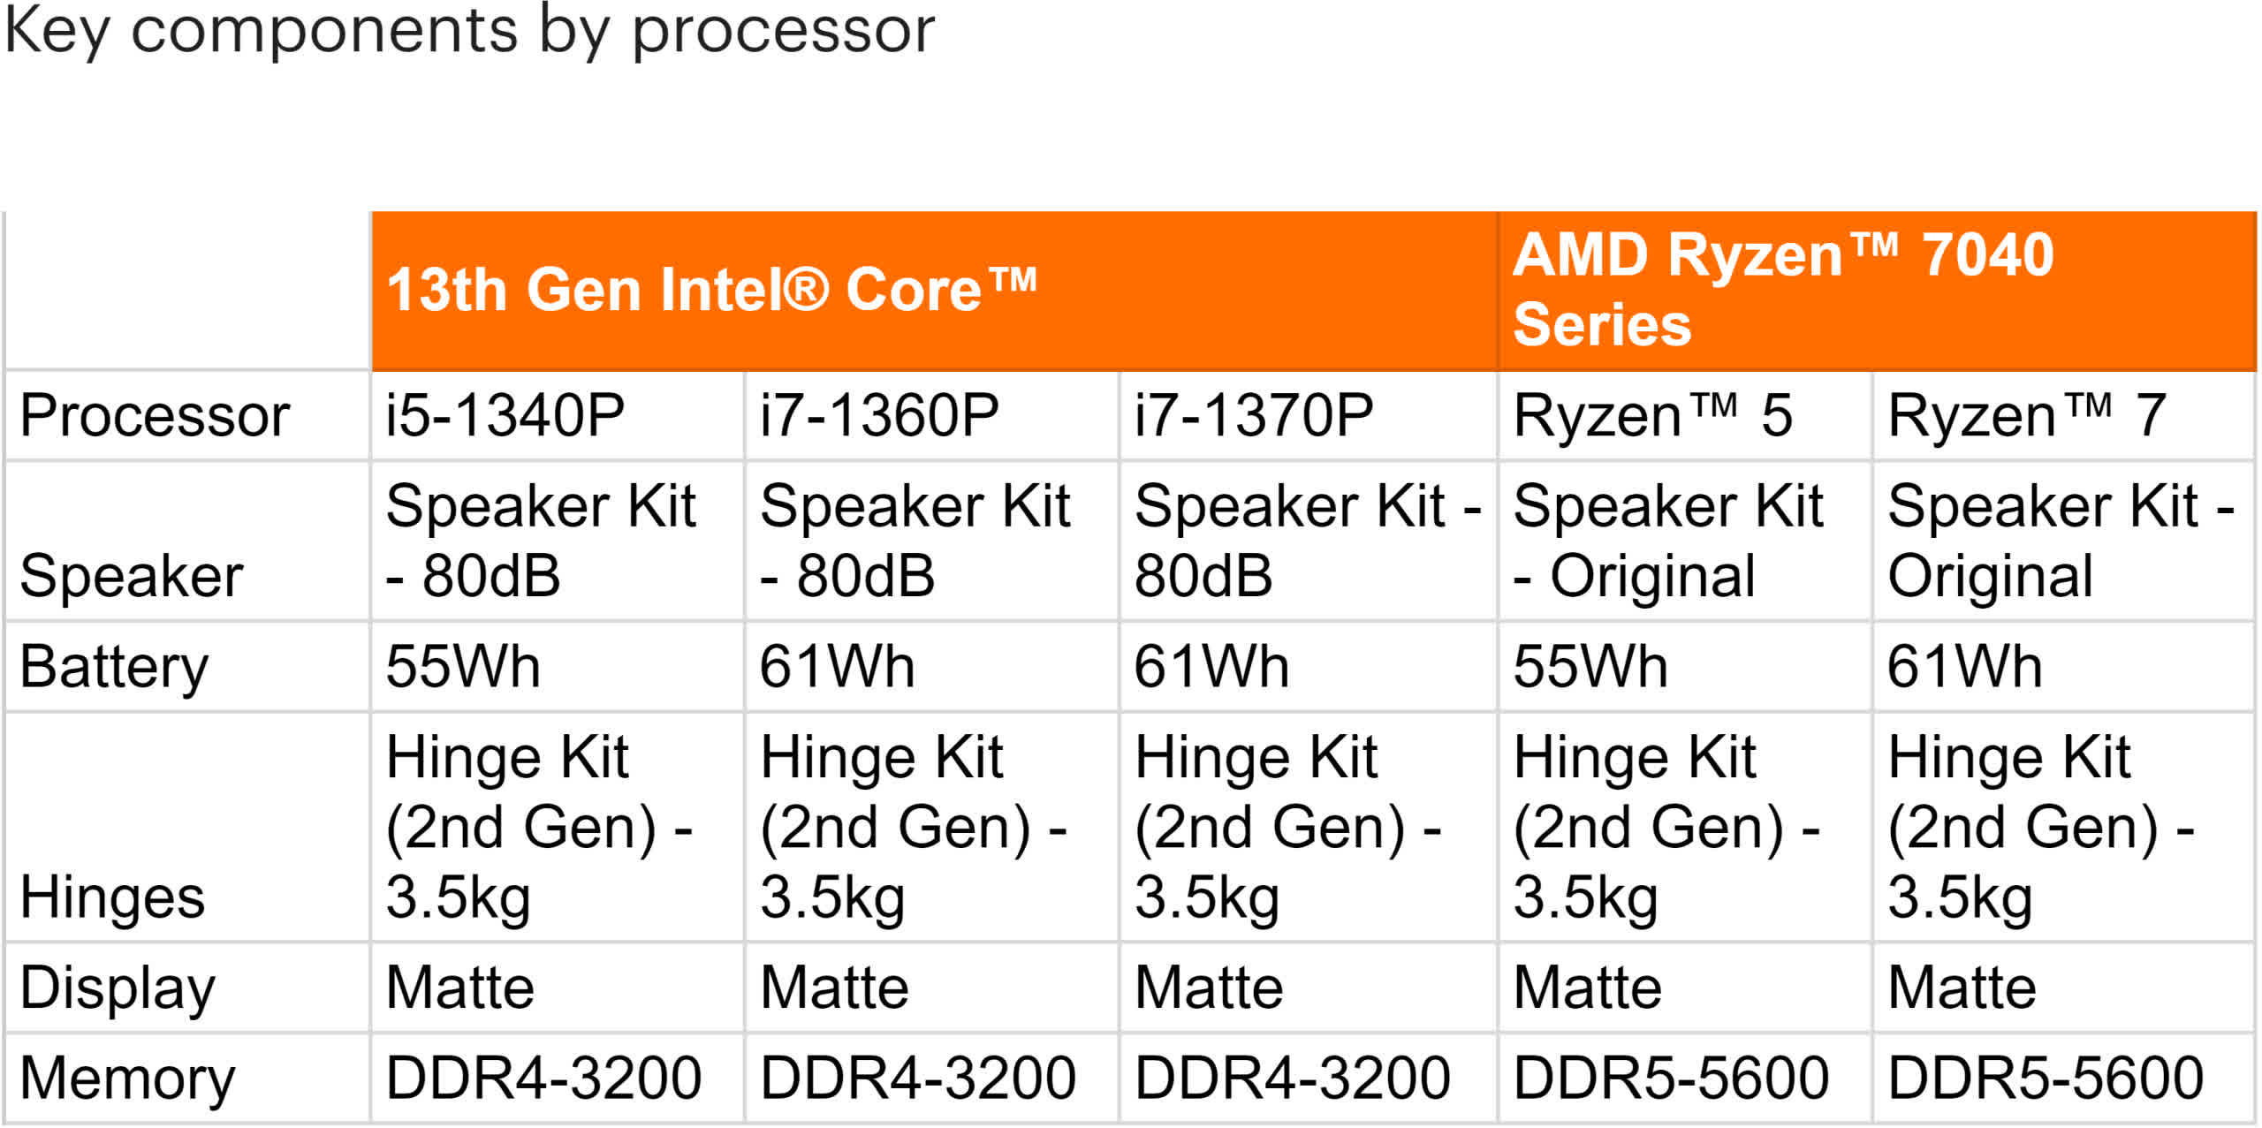This screenshot has height=1128, width=2262.
Task: Click the i7-1360P processor cell
Action: (932, 415)
